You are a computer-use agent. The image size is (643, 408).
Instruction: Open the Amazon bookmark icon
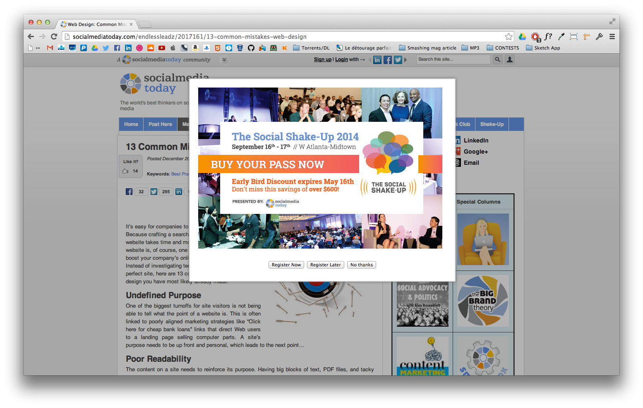click(195, 48)
